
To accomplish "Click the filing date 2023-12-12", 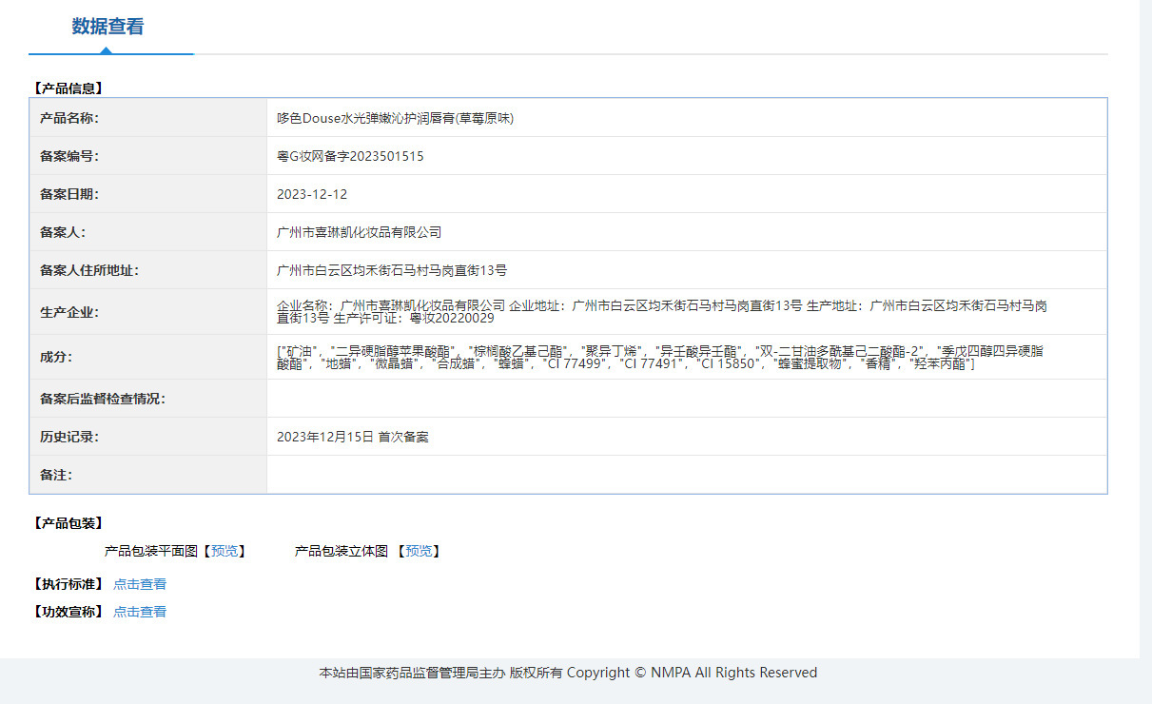I will pos(312,194).
